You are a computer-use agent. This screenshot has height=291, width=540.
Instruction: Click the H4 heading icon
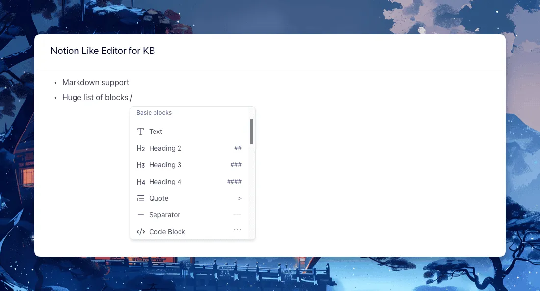pyautogui.click(x=140, y=182)
